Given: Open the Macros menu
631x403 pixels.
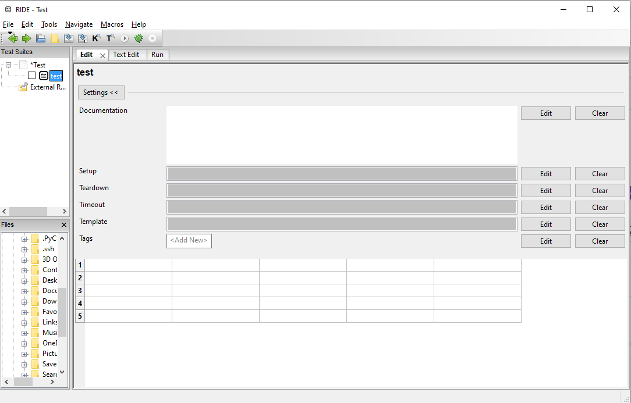Looking at the screenshot, I should [112, 24].
